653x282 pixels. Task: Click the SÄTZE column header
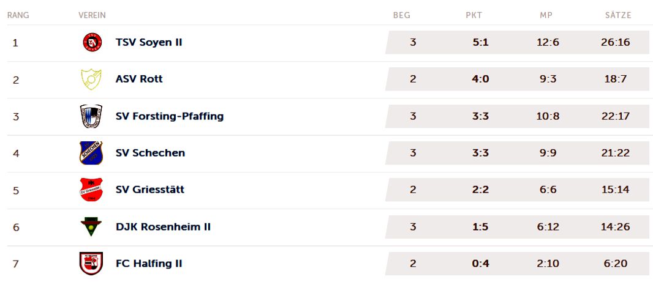(x=618, y=15)
